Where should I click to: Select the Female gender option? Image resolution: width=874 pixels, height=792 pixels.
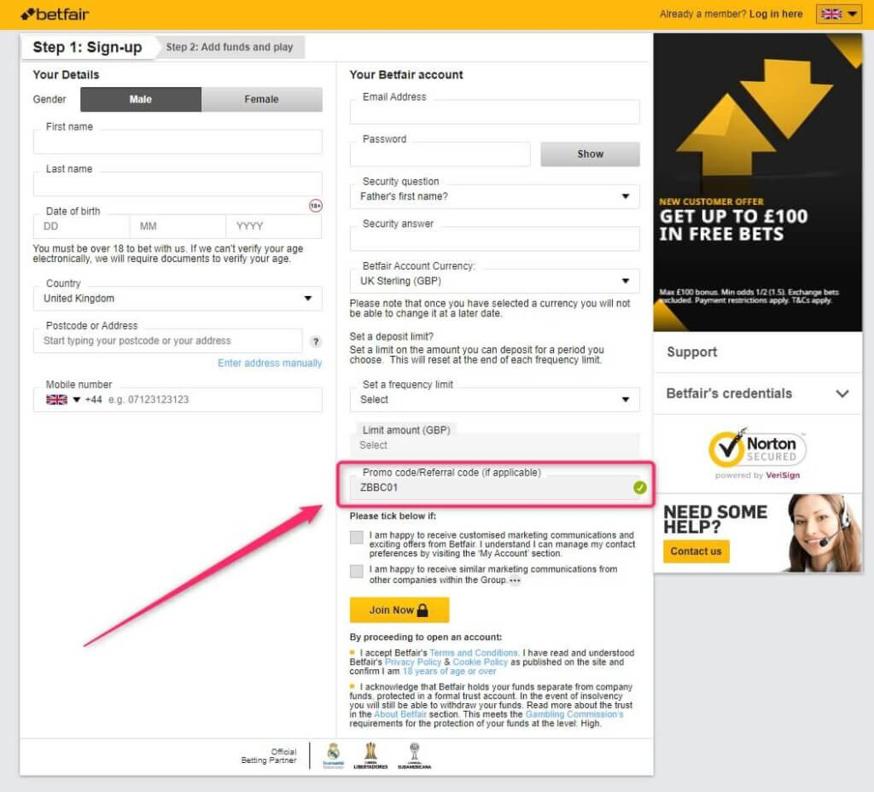[x=261, y=99]
